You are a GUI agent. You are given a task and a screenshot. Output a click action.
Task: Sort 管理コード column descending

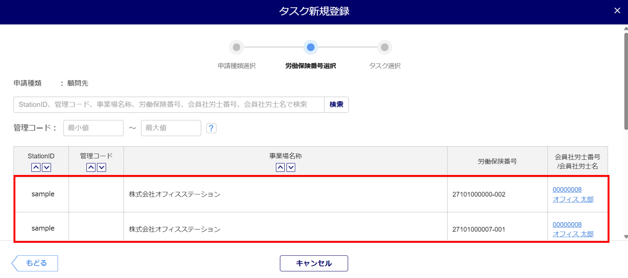coord(101,167)
